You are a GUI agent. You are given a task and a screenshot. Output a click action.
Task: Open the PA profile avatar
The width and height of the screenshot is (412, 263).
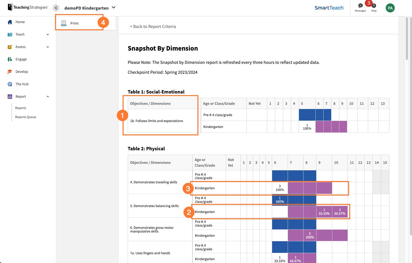[x=390, y=8]
